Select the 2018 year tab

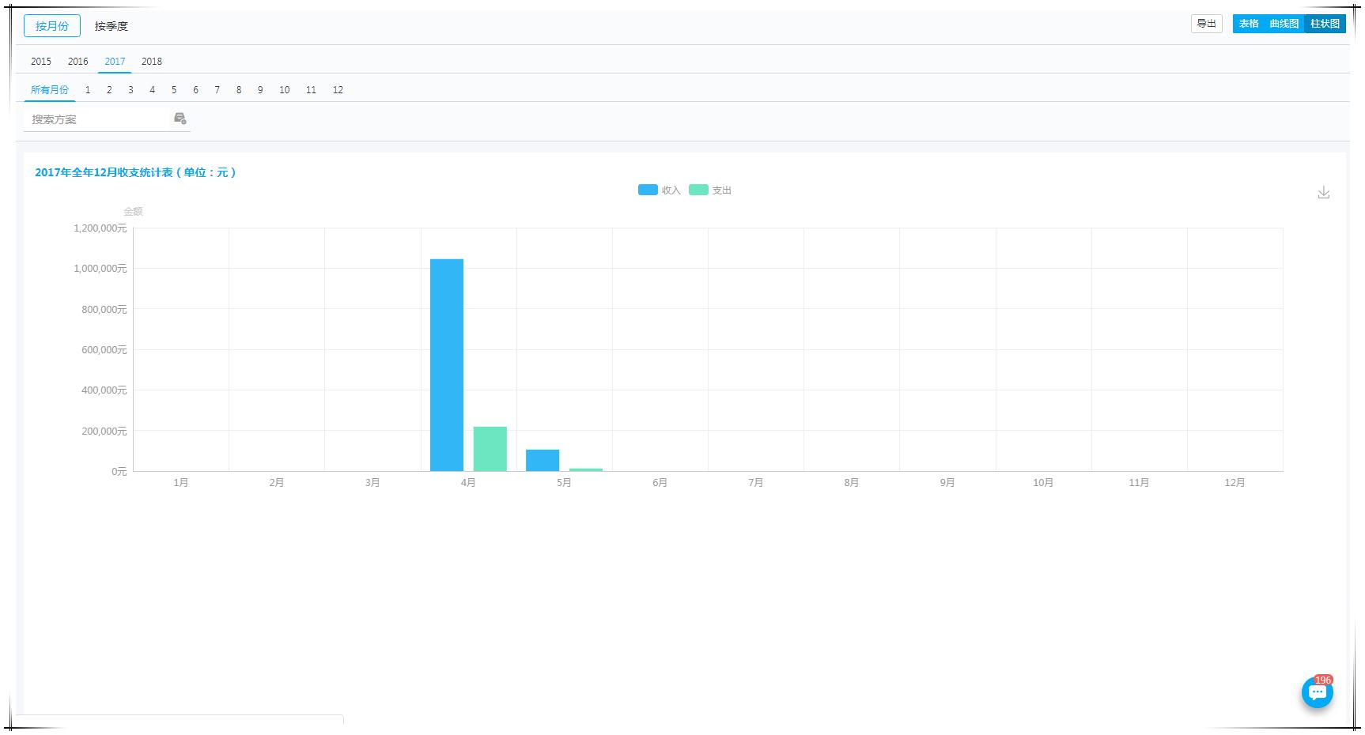(x=151, y=62)
